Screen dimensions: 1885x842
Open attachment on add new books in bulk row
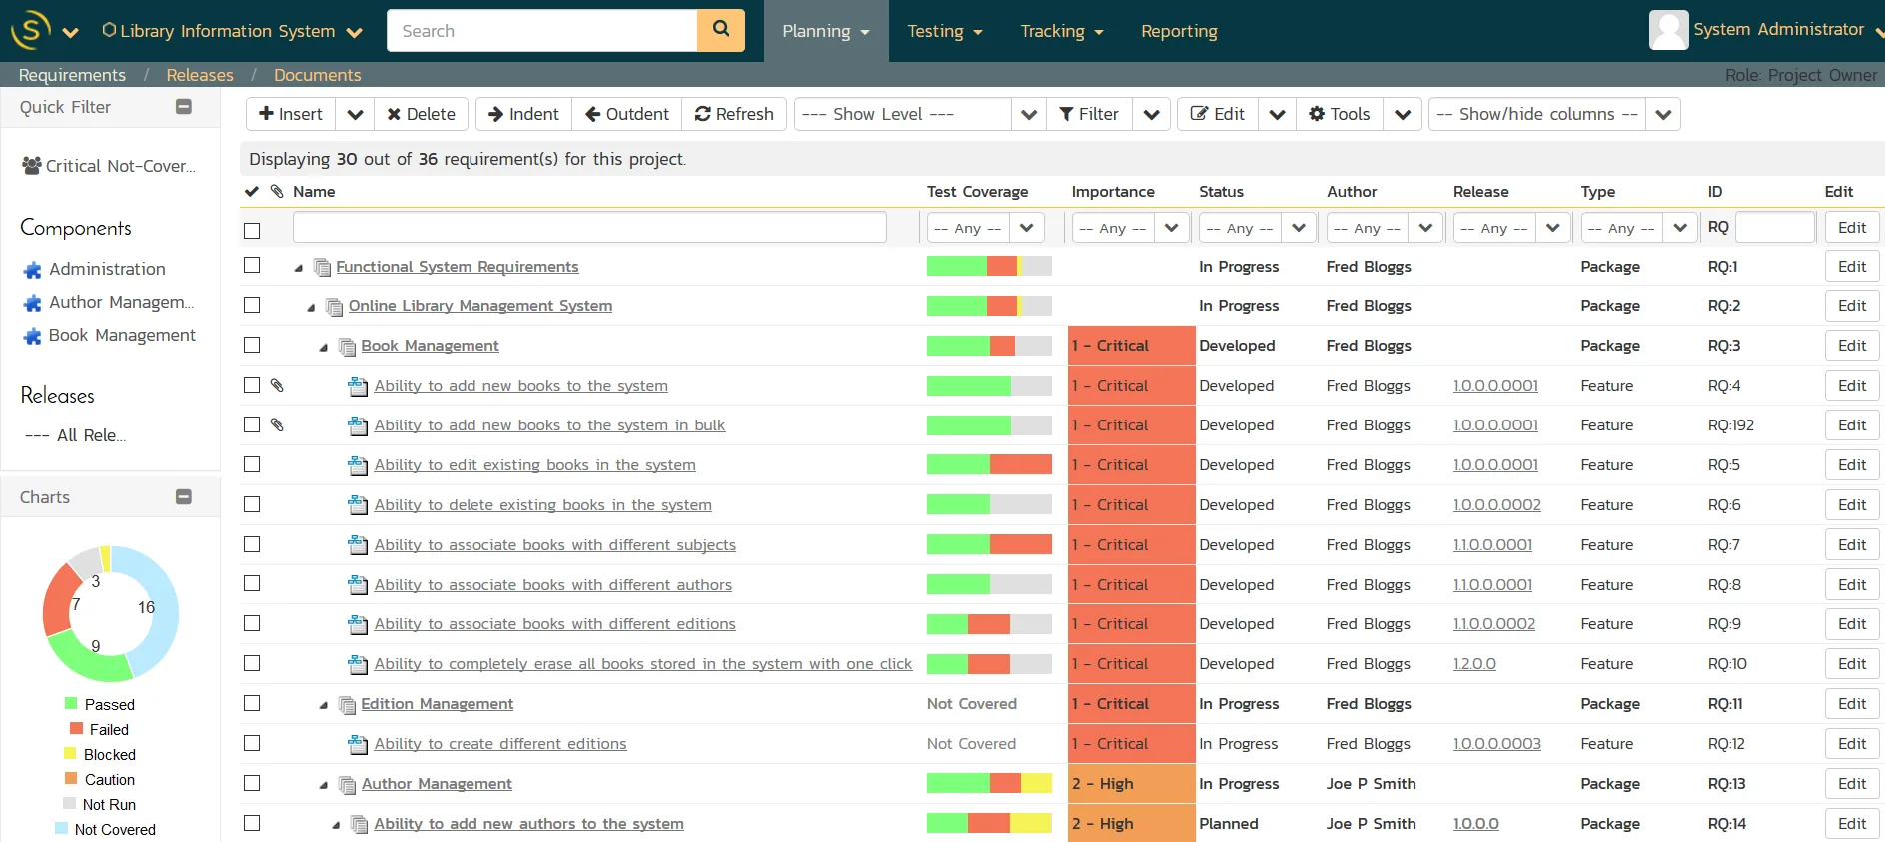click(x=277, y=424)
